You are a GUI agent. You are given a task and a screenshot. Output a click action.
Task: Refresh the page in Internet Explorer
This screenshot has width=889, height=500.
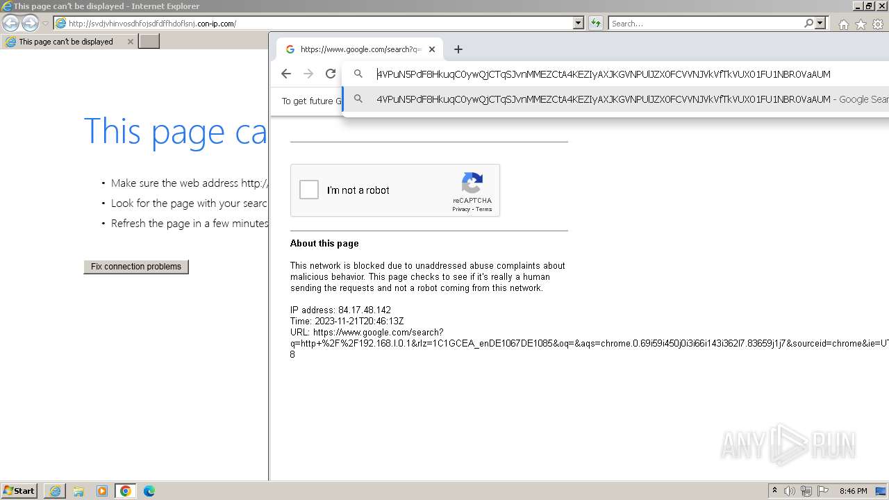pos(596,23)
